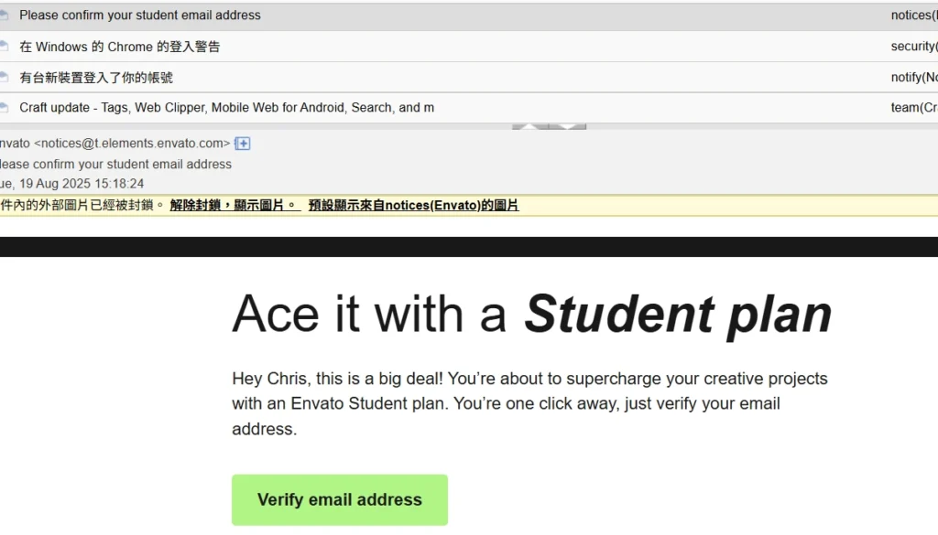Click the team sender cell in the message list

pos(914,108)
